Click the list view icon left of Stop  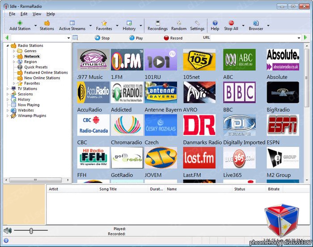click(75, 38)
